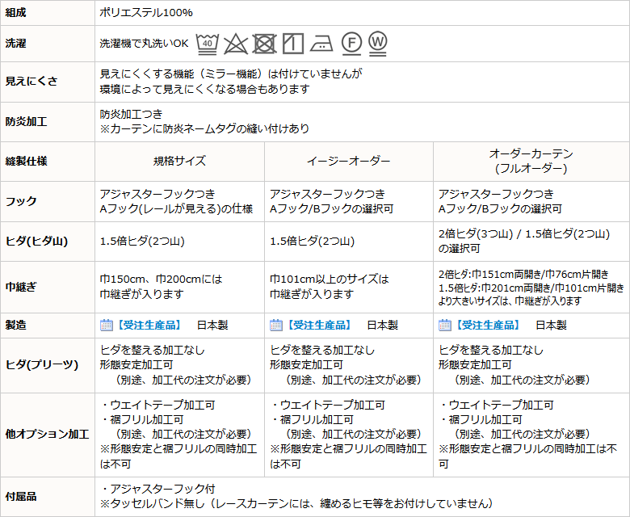Click the do-not-tumble-dry symbol
Screen dimensions: 630x517
click(x=264, y=43)
